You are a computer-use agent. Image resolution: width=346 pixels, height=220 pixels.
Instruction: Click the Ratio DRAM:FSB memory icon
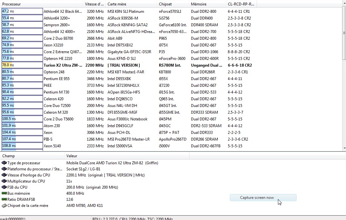4,199
